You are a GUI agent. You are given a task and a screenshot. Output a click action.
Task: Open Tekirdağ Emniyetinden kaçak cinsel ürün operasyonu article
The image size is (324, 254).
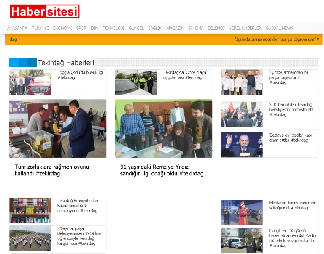[78, 206]
